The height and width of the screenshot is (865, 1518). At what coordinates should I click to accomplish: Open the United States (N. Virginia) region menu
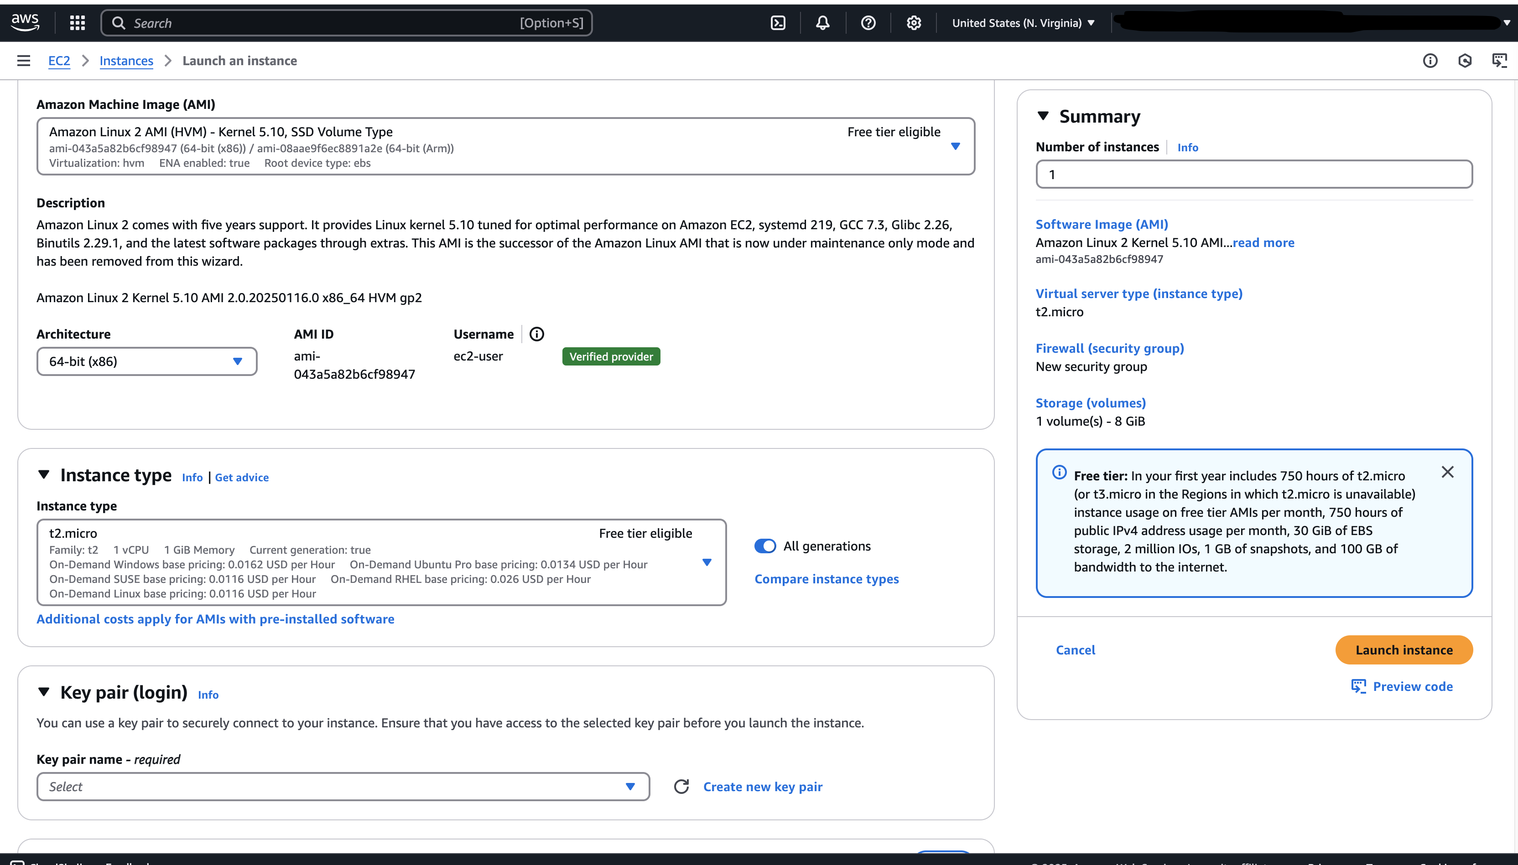tap(1023, 23)
